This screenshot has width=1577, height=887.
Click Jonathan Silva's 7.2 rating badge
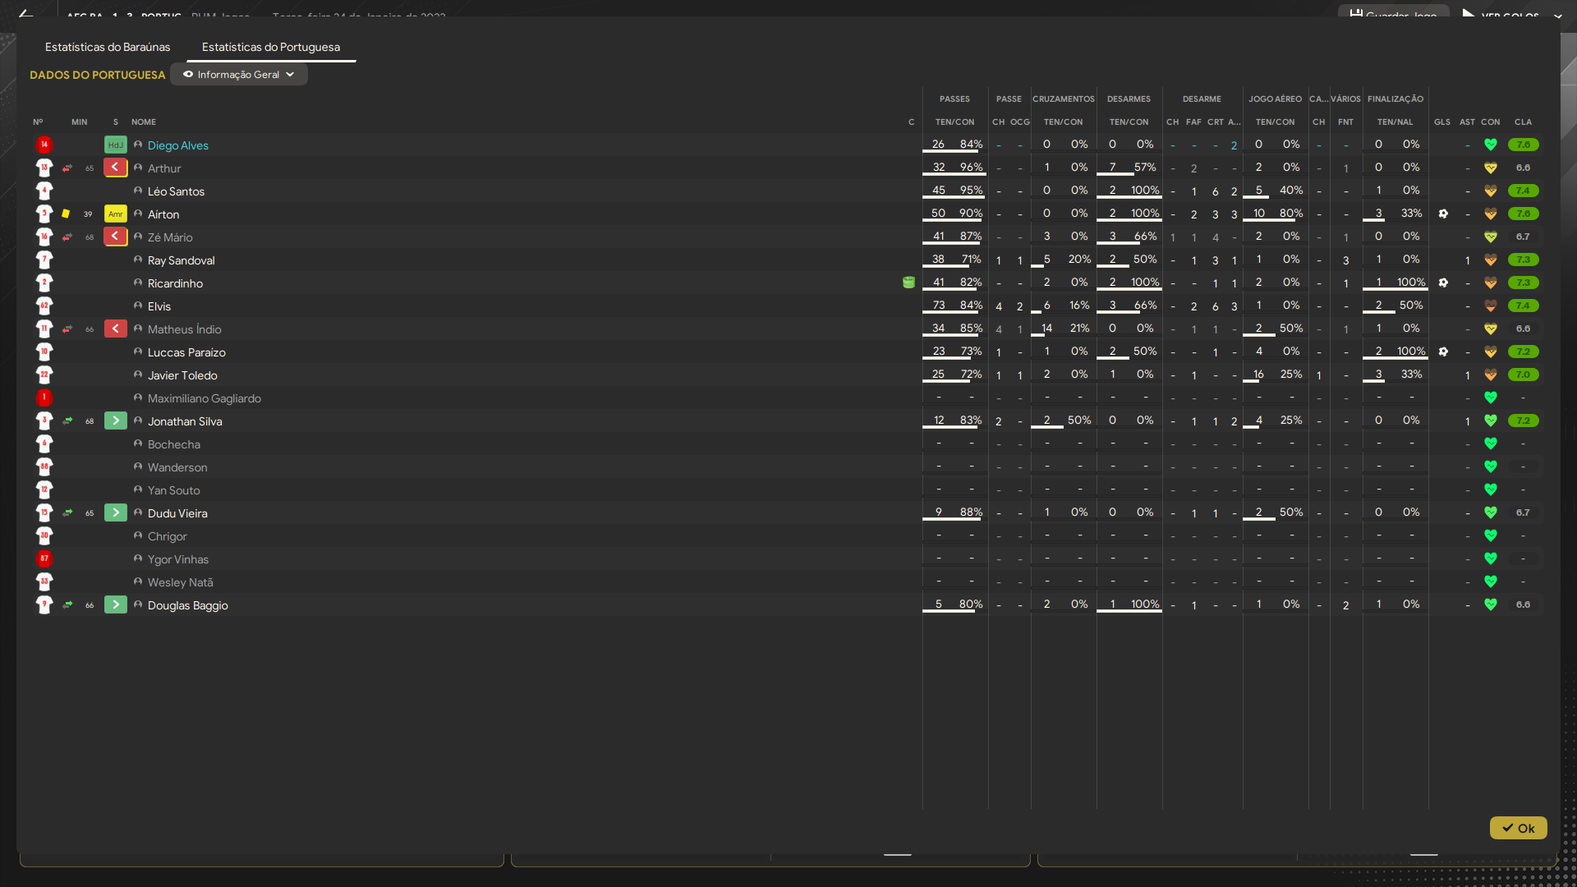(1523, 421)
